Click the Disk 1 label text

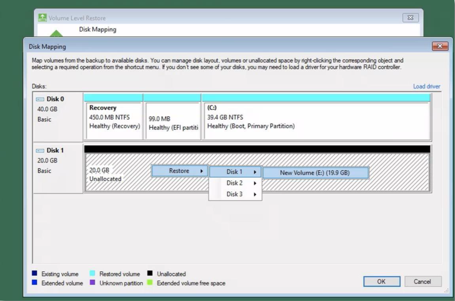[55, 150]
